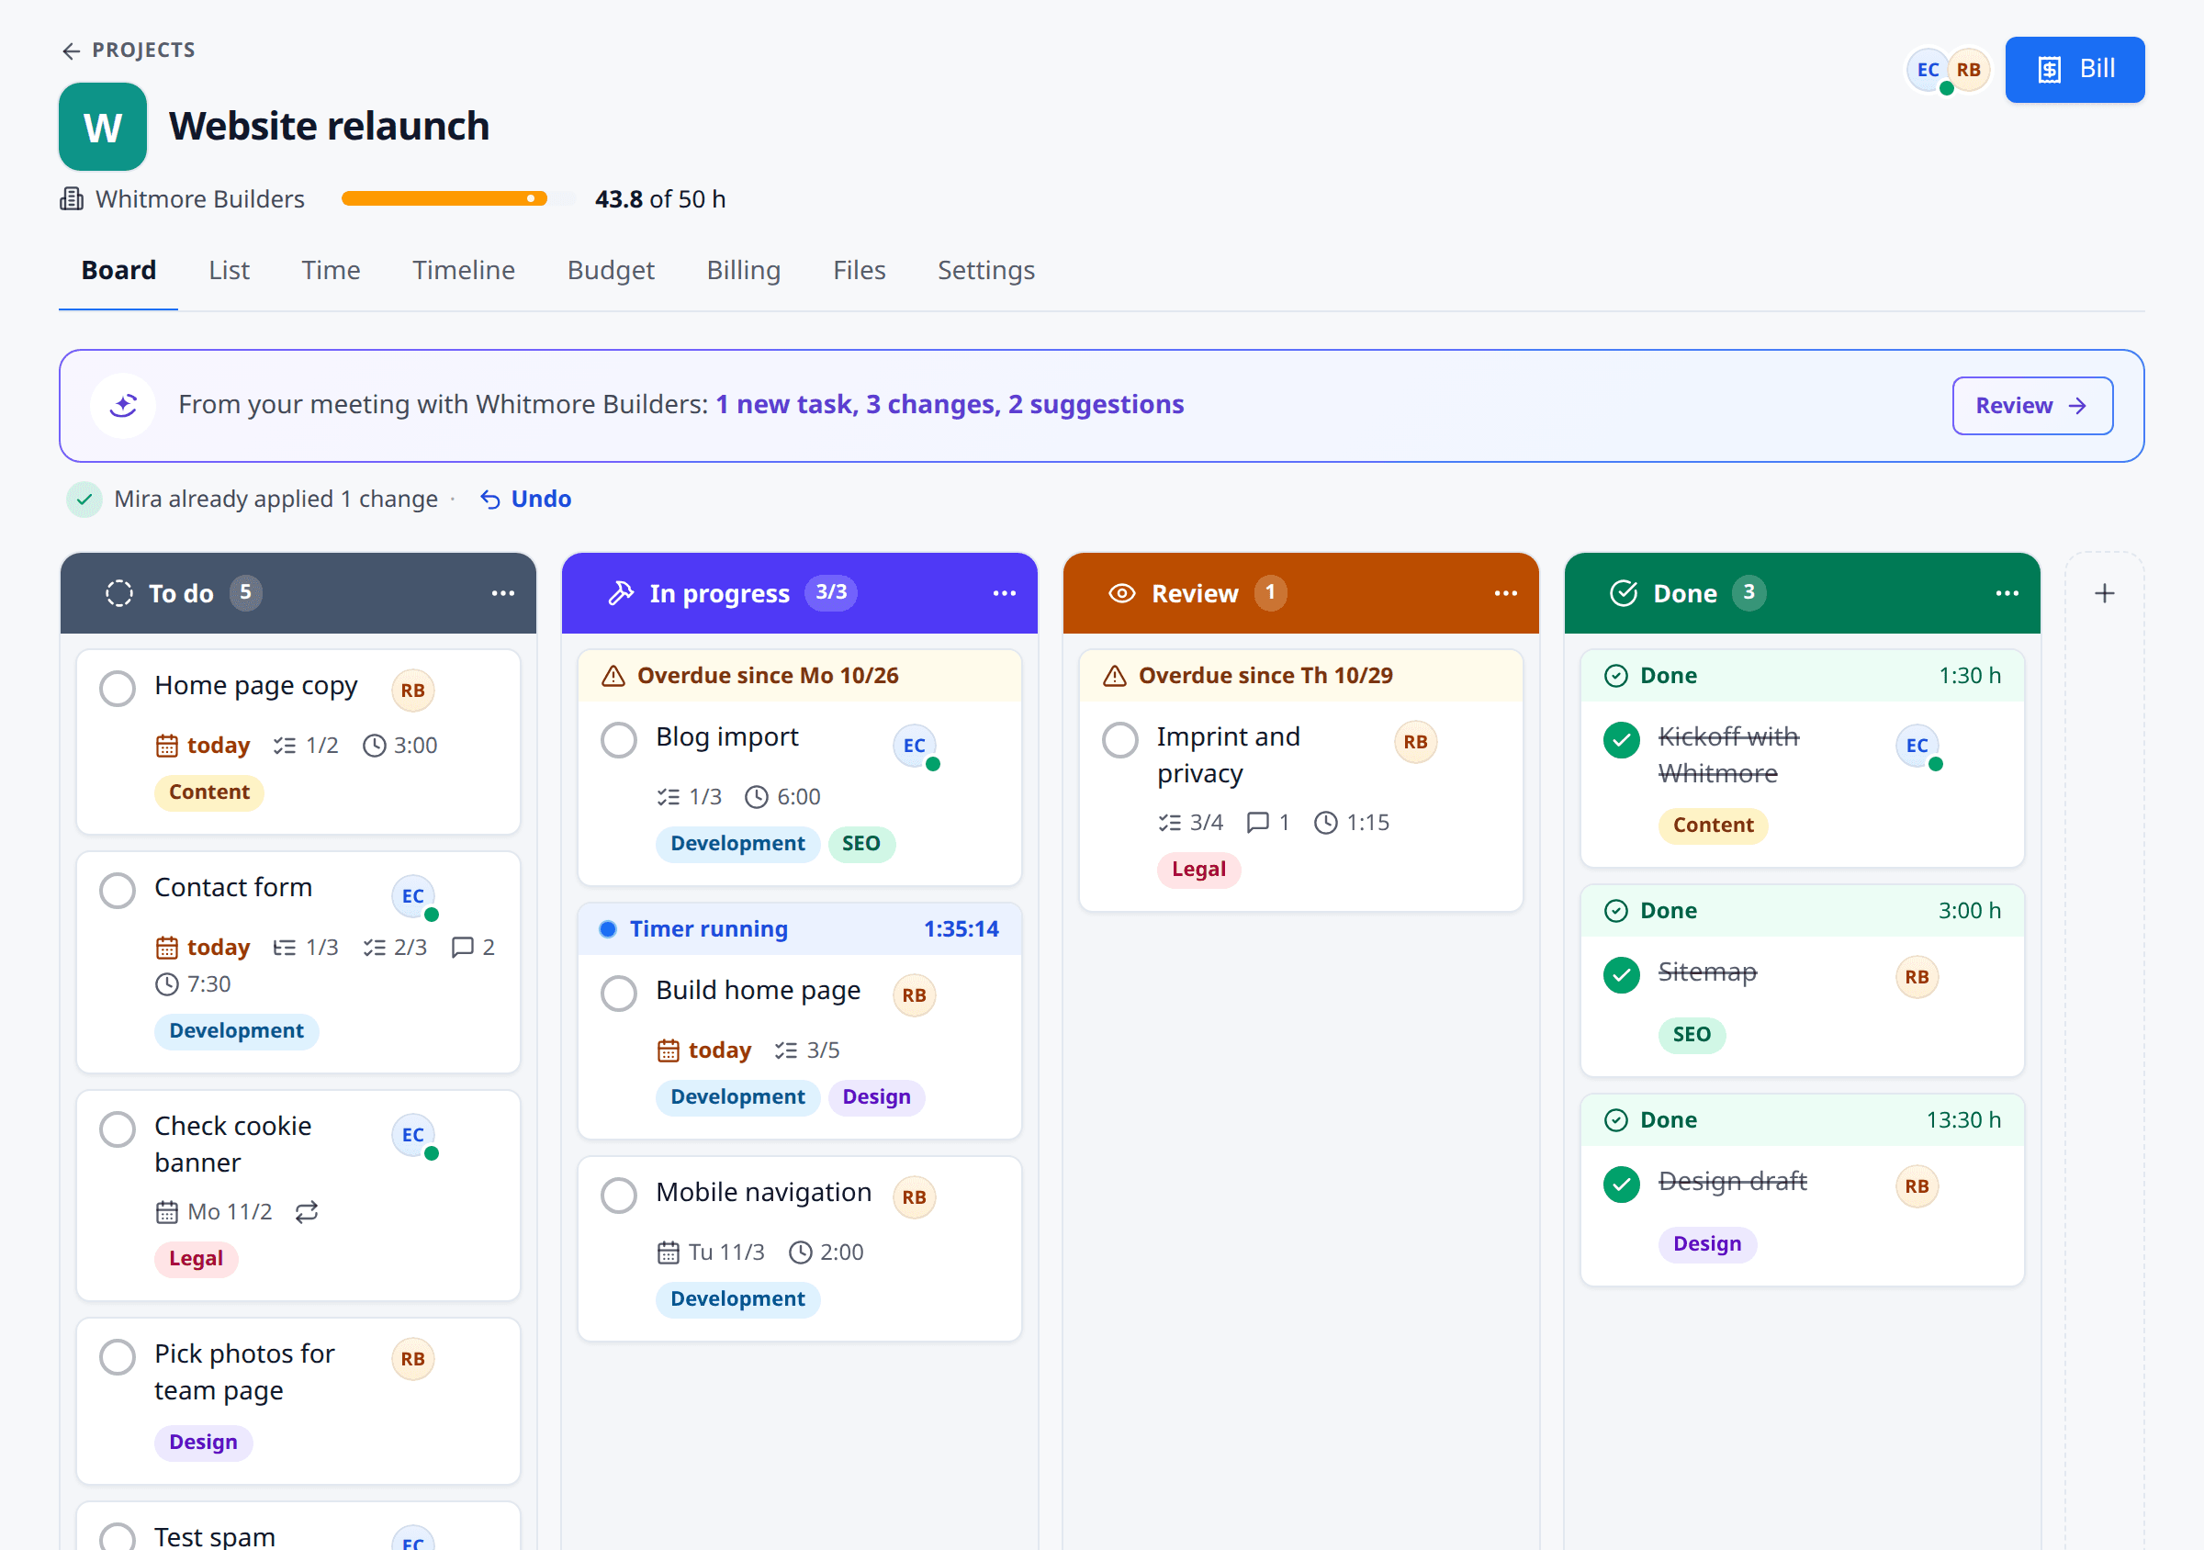Open the Review column options menu
This screenshot has height=1550, width=2204.
pos(1506,593)
